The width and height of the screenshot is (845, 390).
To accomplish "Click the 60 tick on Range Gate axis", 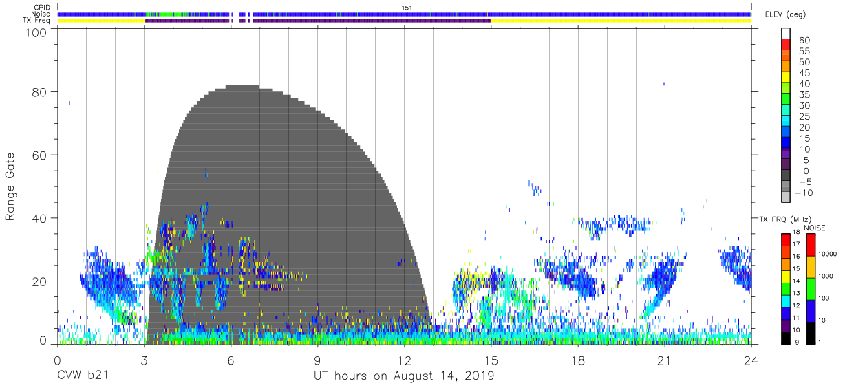I will tap(40, 155).
